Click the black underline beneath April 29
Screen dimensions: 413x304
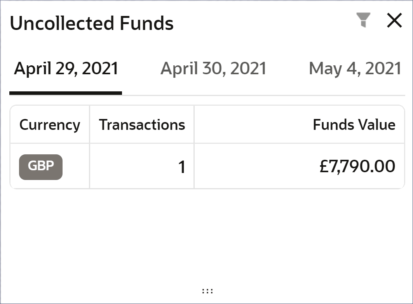[x=65, y=93]
